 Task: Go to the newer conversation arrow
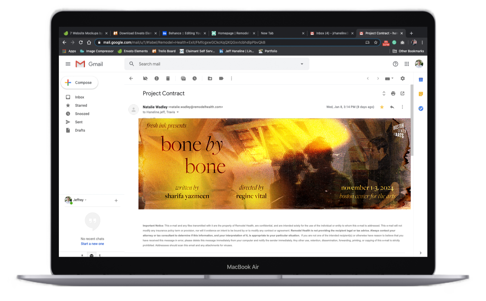pos(368,78)
